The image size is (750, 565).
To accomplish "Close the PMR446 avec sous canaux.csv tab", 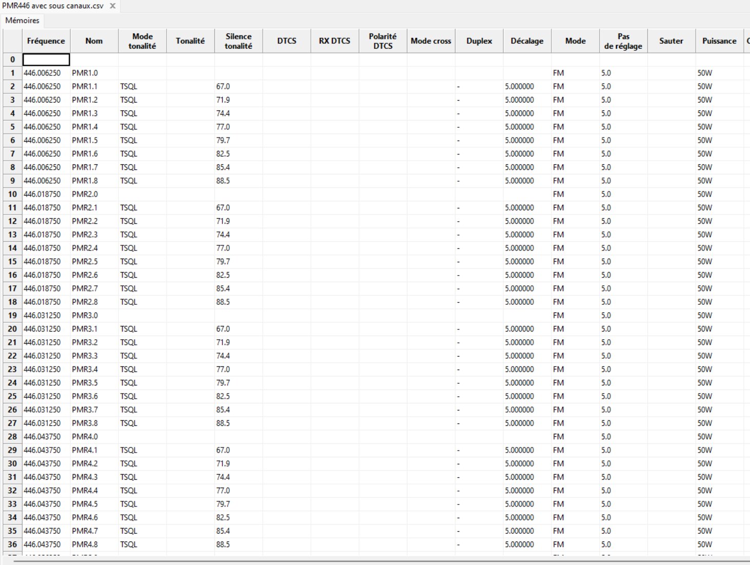I will point(112,6).
